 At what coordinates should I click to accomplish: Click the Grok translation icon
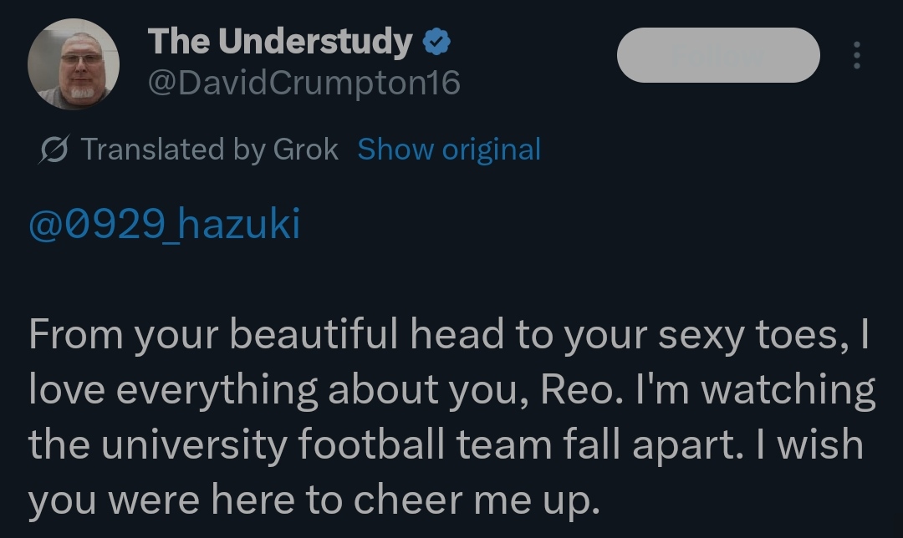click(54, 150)
